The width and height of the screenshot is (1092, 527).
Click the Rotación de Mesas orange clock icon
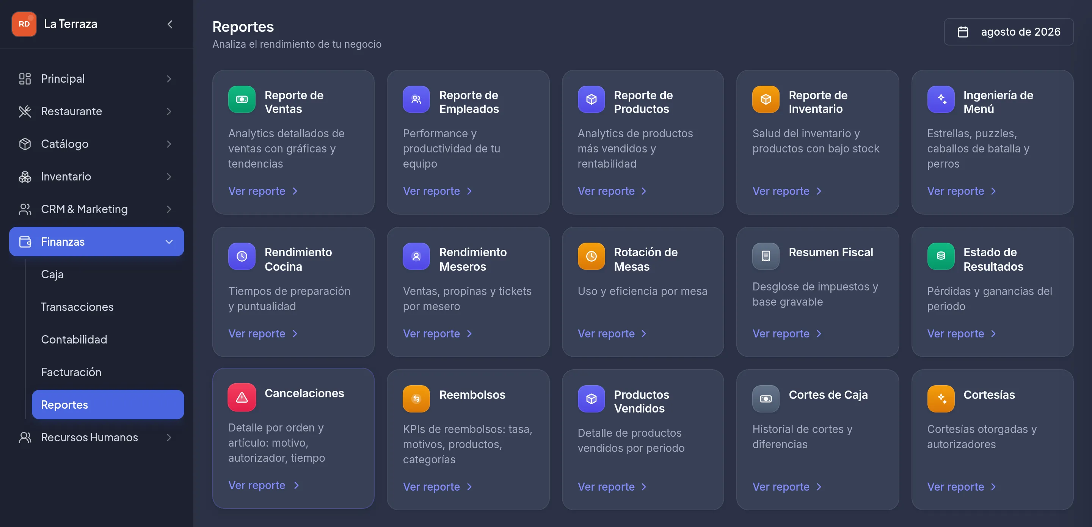coord(591,256)
